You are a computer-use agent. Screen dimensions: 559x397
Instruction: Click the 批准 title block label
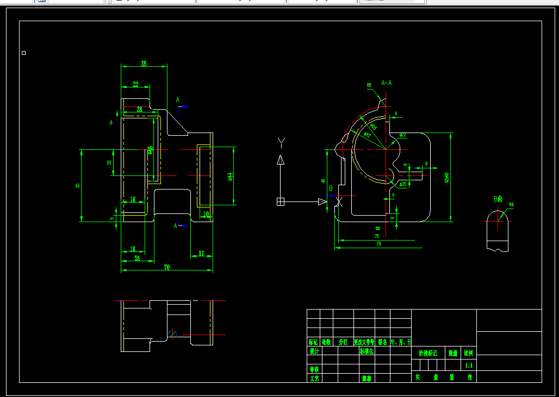pos(367,379)
